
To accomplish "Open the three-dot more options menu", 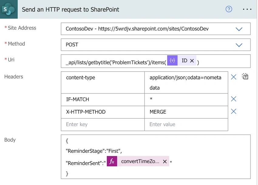I will [247, 9].
